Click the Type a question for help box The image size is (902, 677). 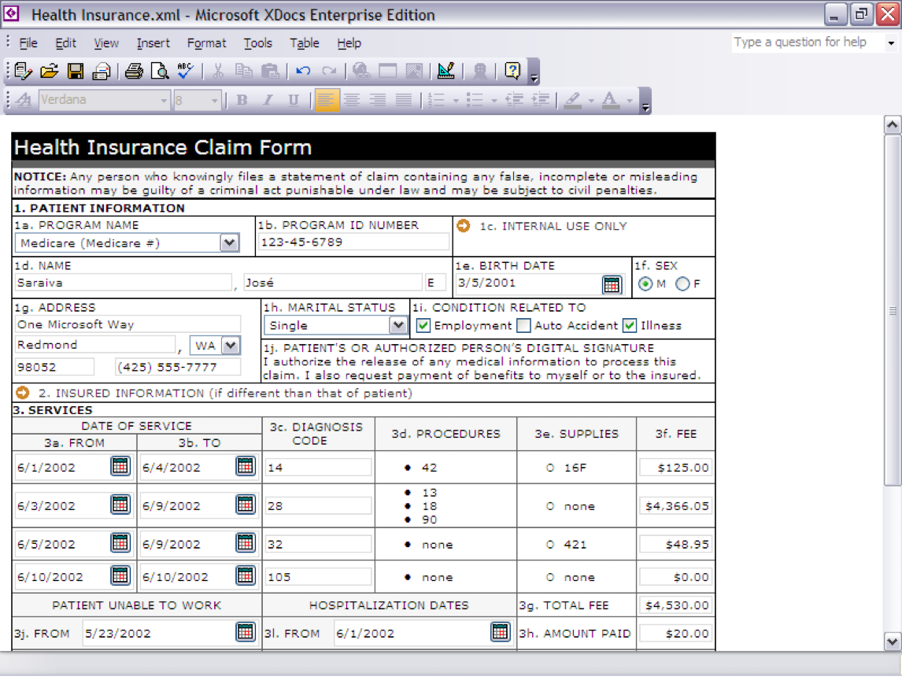point(803,43)
